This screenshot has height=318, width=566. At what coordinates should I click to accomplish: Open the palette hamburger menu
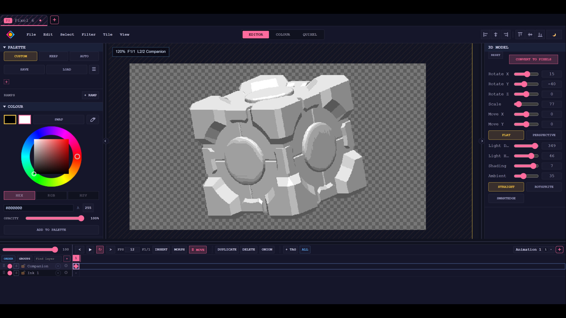pos(94,69)
